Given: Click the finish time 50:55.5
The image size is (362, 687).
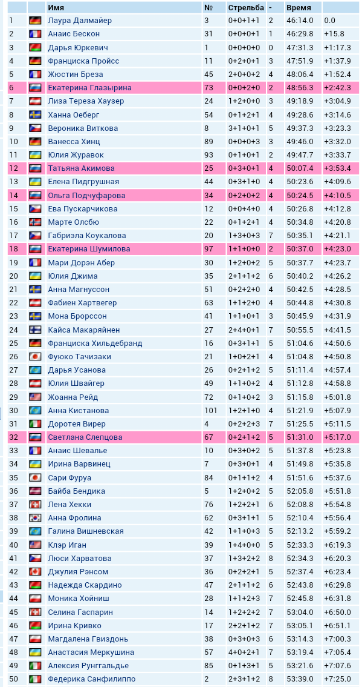Looking at the screenshot, I should [x=300, y=330].
